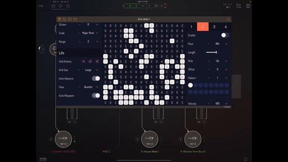Reset the Life grid with circular arrow

coord(90,61)
